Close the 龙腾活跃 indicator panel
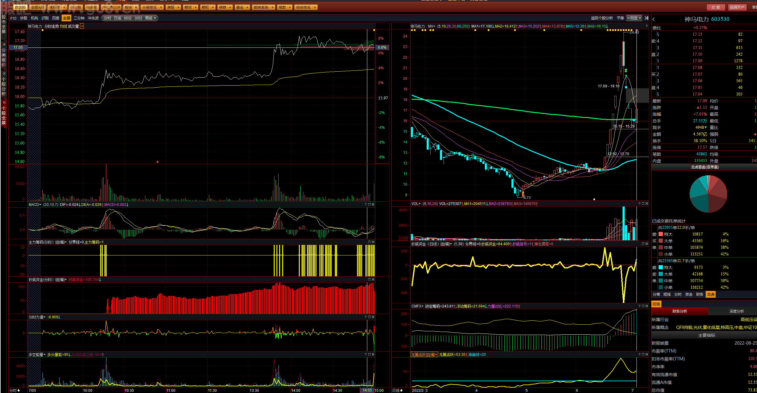The width and height of the screenshot is (757, 393). pyautogui.click(x=647, y=355)
